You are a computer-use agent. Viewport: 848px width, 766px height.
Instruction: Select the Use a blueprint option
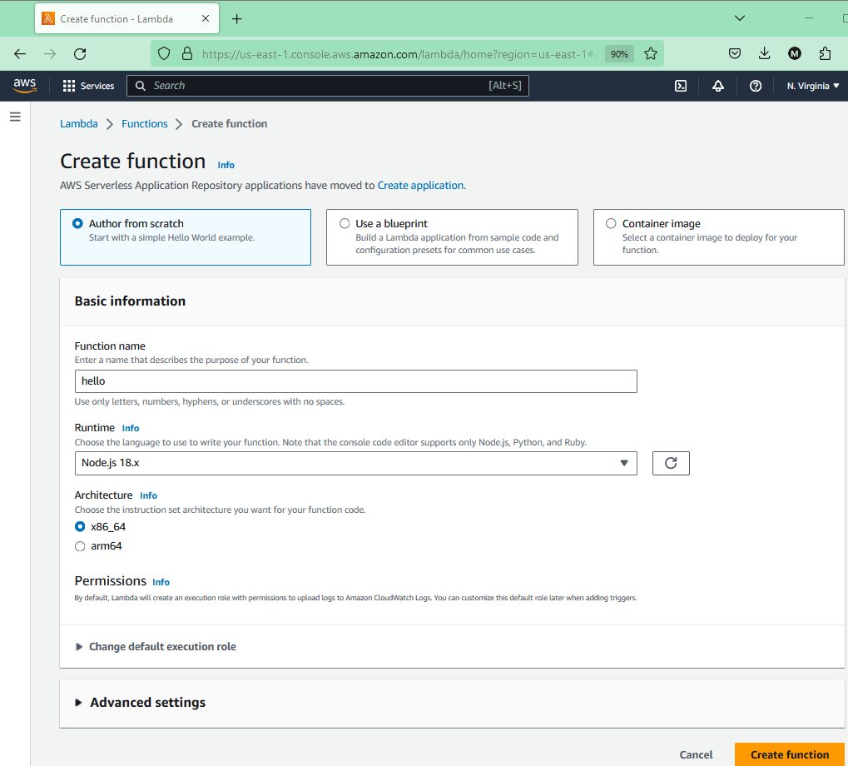point(452,237)
